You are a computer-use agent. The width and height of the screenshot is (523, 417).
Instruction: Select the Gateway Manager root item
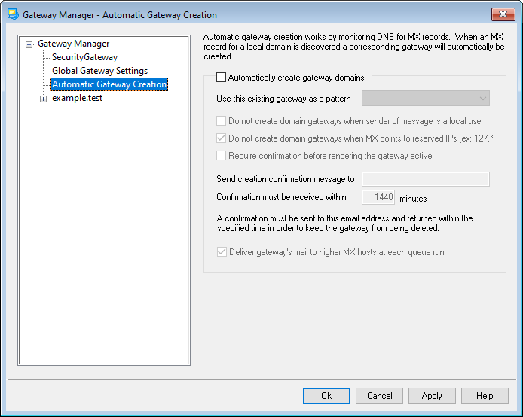[x=73, y=44]
